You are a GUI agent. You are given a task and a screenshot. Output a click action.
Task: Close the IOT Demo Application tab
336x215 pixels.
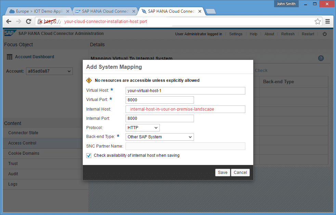(68, 11)
